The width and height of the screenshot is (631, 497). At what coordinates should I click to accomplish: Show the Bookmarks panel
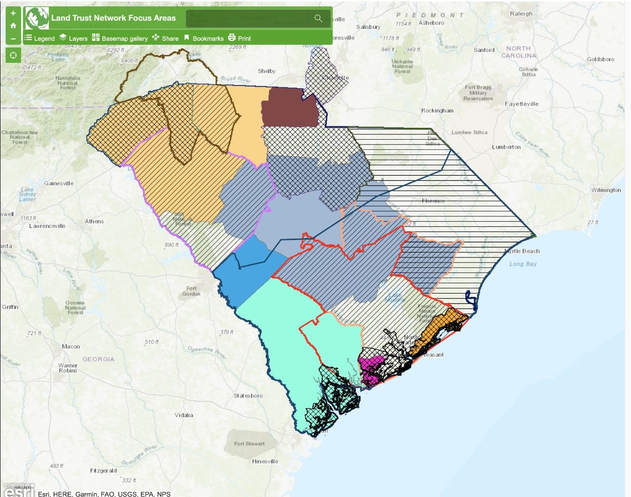click(203, 38)
